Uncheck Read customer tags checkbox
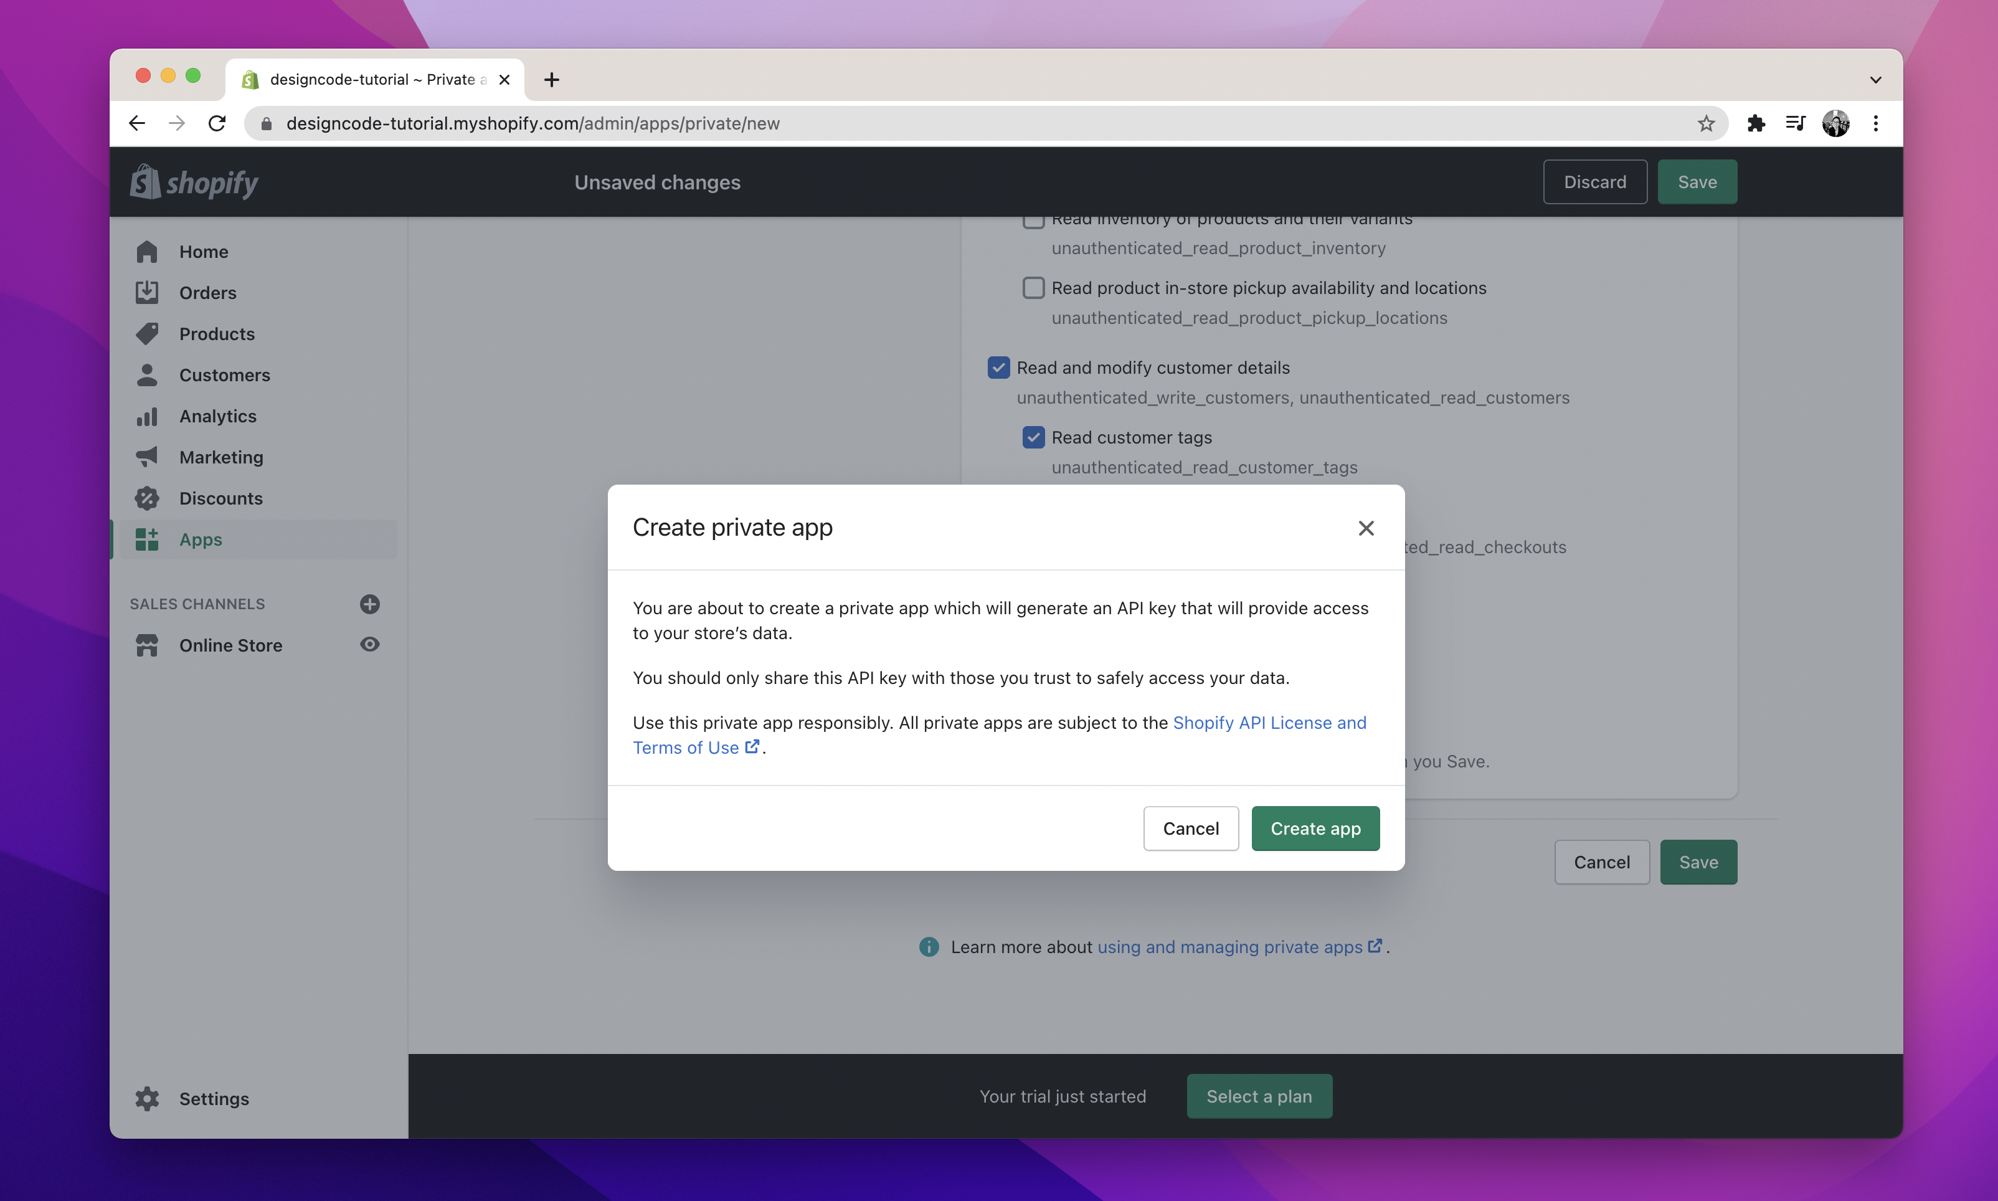The image size is (1998, 1201). pyautogui.click(x=1033, y=437)
